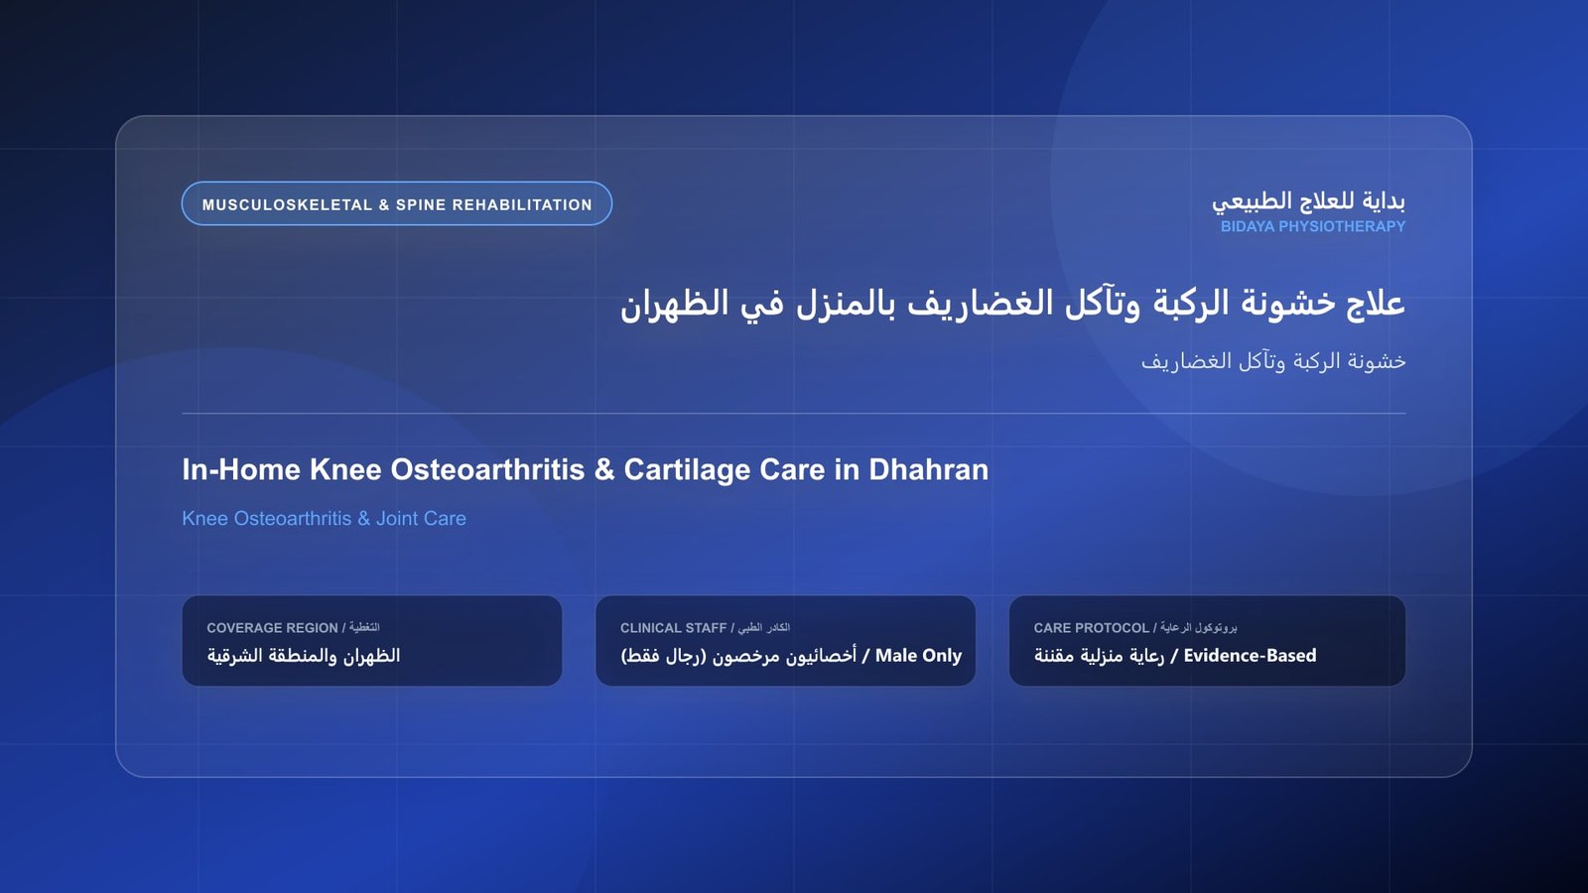Click the COVERAGE REGION label
This screenshot has height=893, width=1588.
(x=293, y=628)
